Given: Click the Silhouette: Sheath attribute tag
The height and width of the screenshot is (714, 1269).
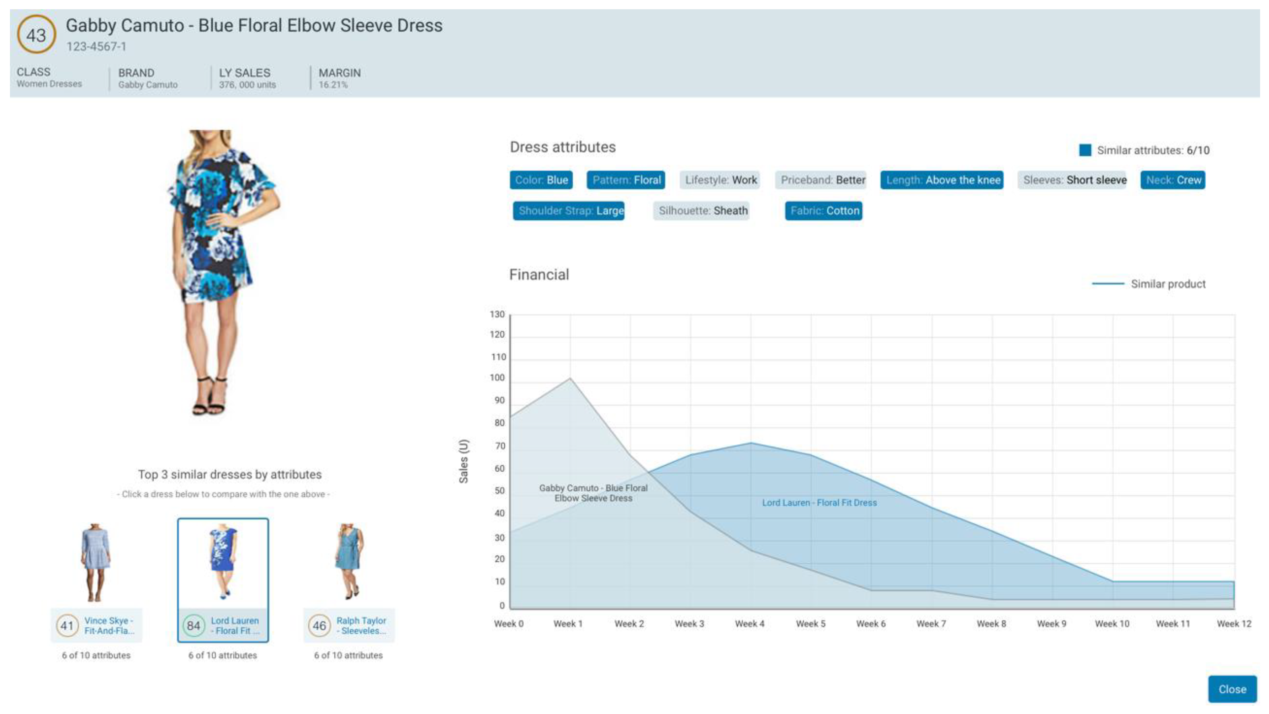Looking at the screenshot, I should point(702,211).
